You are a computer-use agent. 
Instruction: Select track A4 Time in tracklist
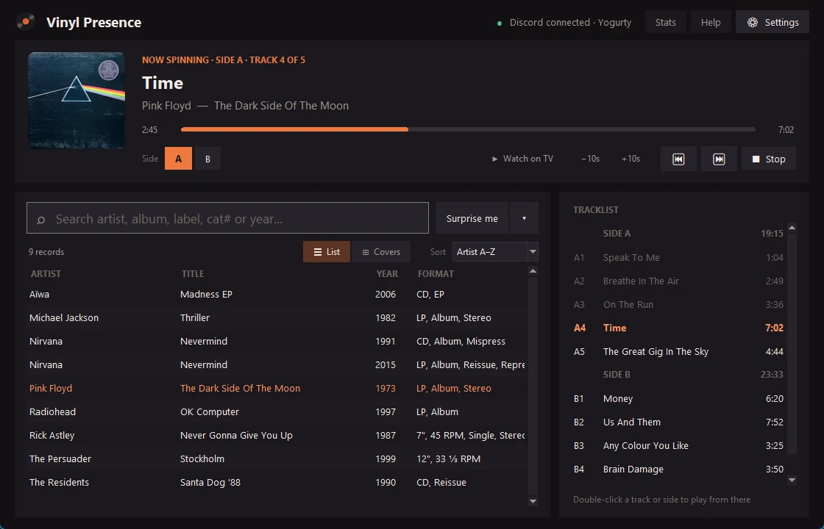[678, 328]
